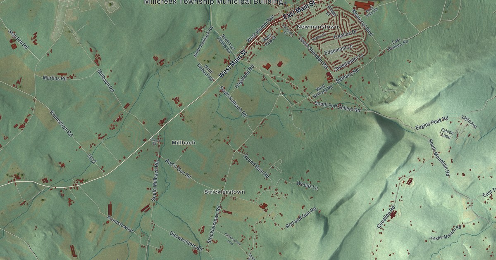Click the Sweetwater Ln label
The width and height of the screenshot is (496, 260).
point(349,62)
